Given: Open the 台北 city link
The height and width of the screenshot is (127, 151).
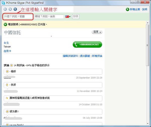Looking at the screenshot, I should [x=6, y=43].
